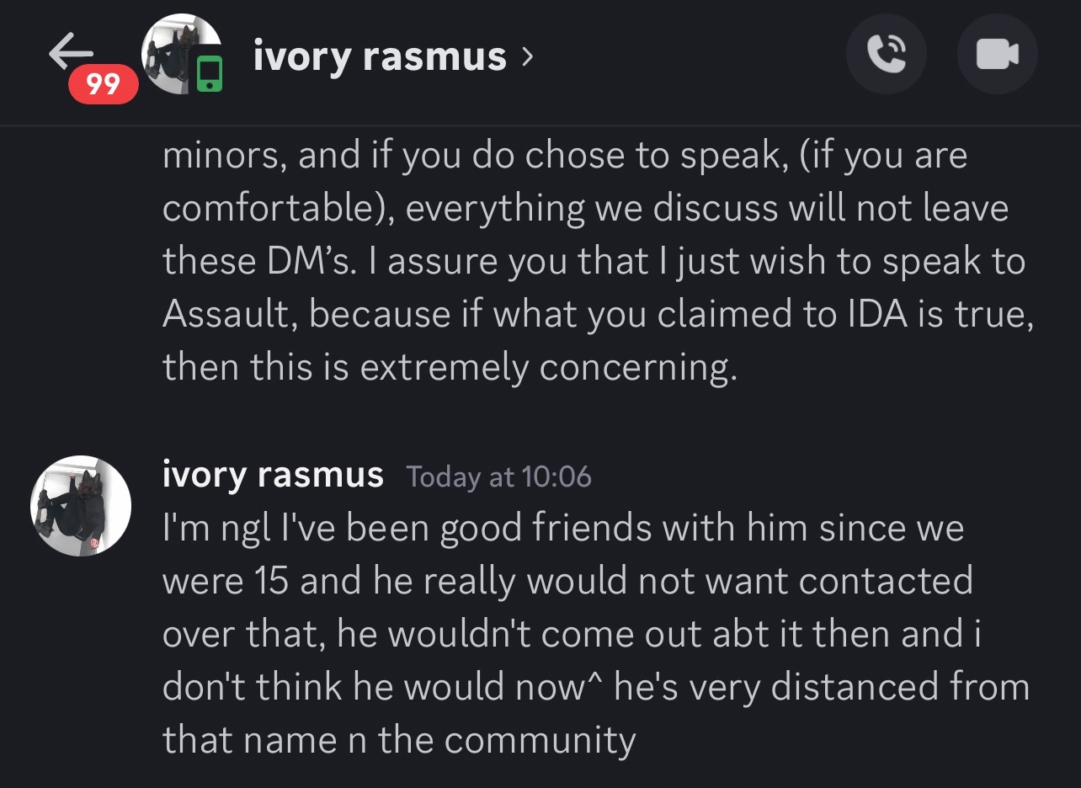Start a video call with ivory rasmus
Viewport: 1081px width, 788px height.
[x=998, y=56]
